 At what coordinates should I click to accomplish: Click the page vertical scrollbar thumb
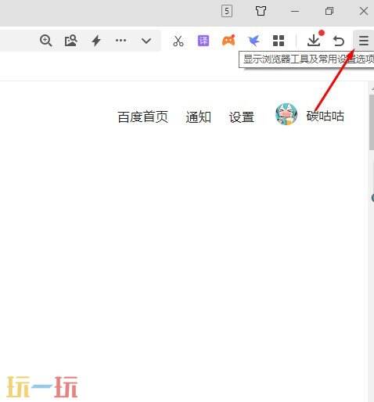pyautogui.click(x=372, y=123)
